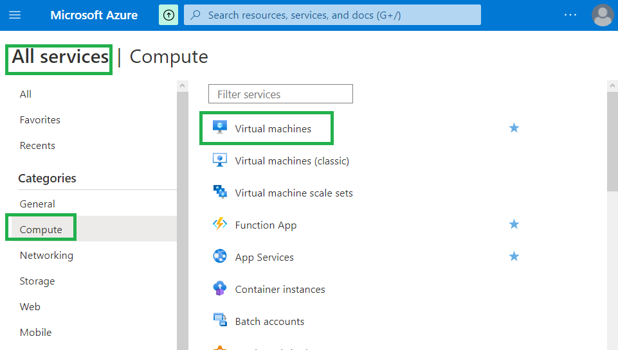The width and height of the screenshot is (618, 350).
Task: Select the Web category
Action: tap(30, 307)
